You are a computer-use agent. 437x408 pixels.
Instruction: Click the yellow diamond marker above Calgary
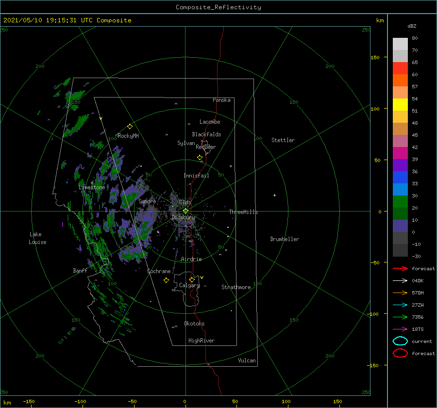(x=192, y=279)
